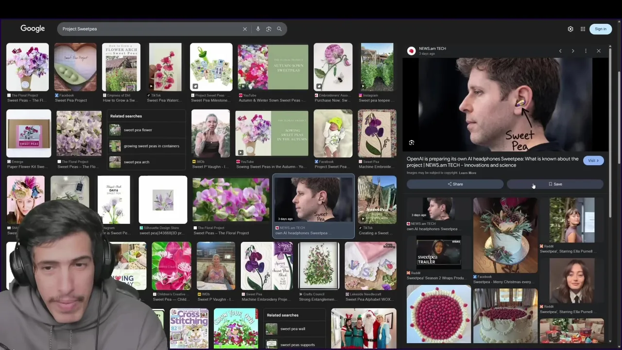The height and width of the screenshot is (350, 622).
Task: Click inside the Project Sweetpea search field
Action: pos(151,29)
